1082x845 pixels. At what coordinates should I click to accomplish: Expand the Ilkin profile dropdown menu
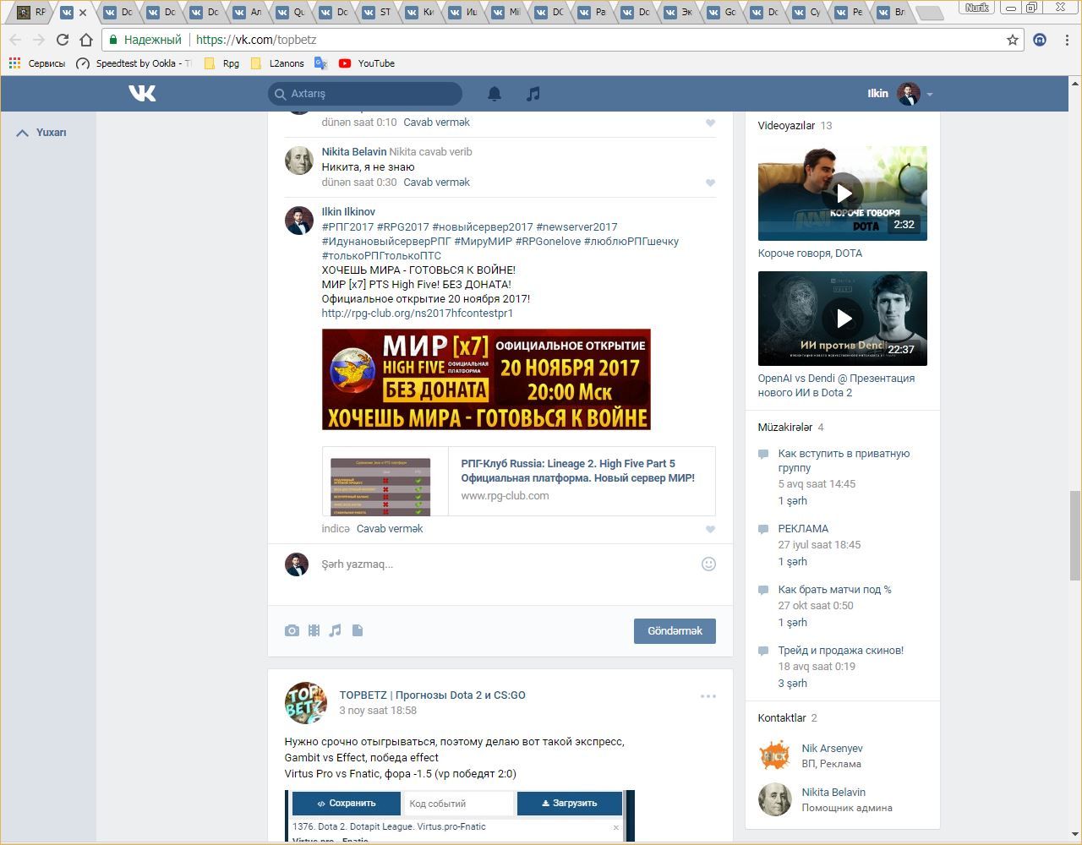[929, 94]
